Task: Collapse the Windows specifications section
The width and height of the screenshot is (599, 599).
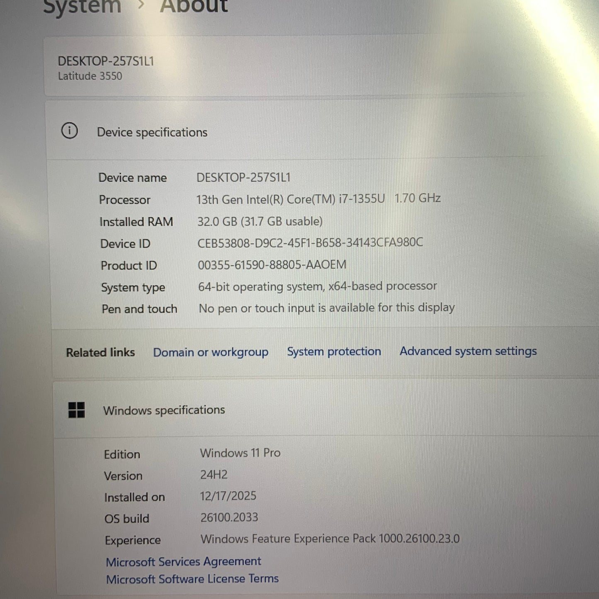Action: pyautogui.click(x=164, y=410)
